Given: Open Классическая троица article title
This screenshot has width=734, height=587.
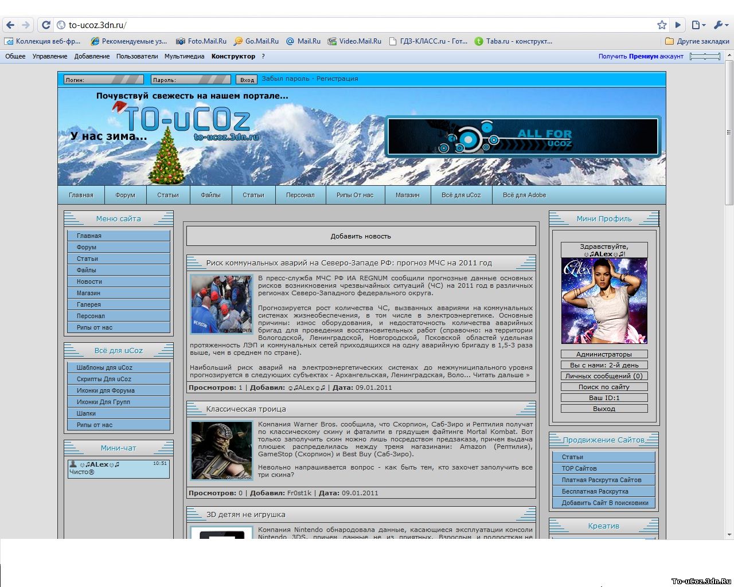Looking at the screenshot, I should pyautogui.click(x=246, y=409).
